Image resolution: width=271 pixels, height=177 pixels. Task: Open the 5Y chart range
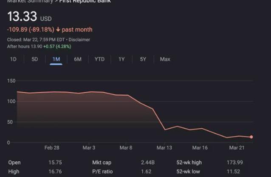pos(143,59)
